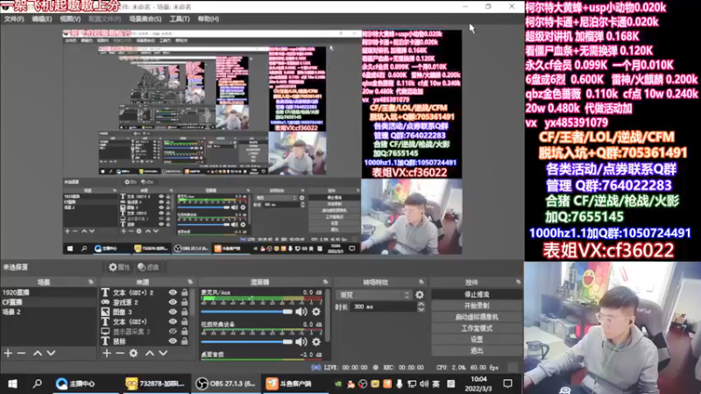Click the 设置 button
The image size is (701, 394).
click(477, 340)
